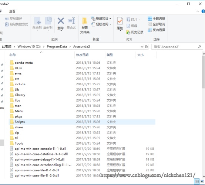Switch to large icons view

(202, 181)
